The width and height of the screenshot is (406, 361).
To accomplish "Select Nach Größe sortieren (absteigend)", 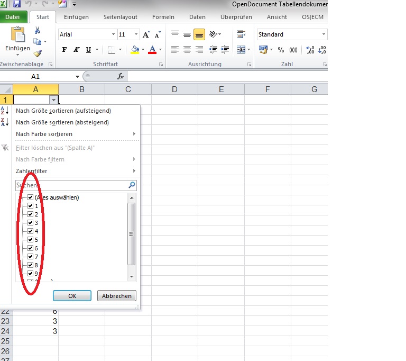I will click(62, 122).
